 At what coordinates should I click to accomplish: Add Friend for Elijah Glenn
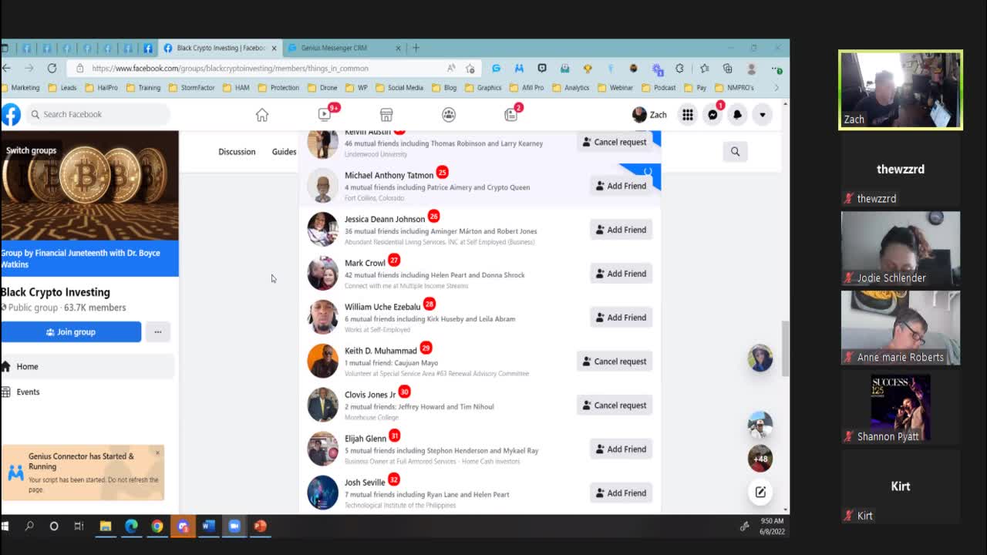621,449
